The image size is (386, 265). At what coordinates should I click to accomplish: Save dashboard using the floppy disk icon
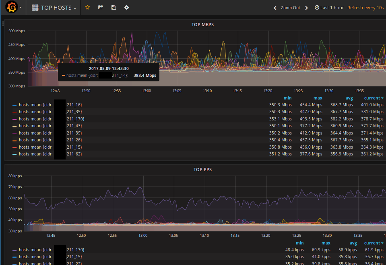[x=114, y=8]
